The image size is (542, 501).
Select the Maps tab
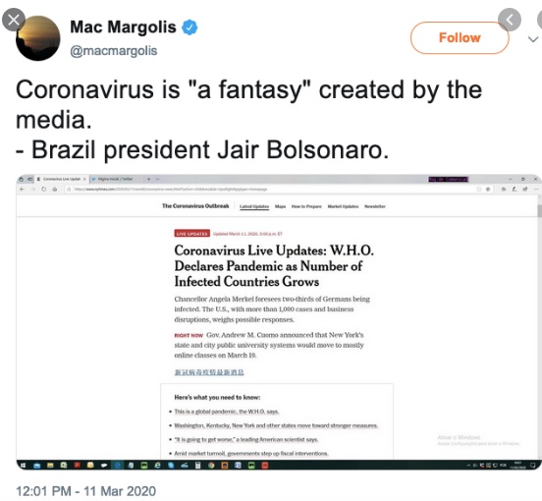pyautogui.click(x=281, y=206)
